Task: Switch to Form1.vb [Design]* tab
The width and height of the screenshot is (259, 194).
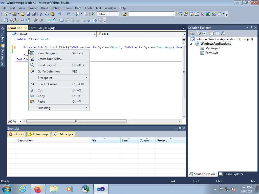Action: pos(42,28)
